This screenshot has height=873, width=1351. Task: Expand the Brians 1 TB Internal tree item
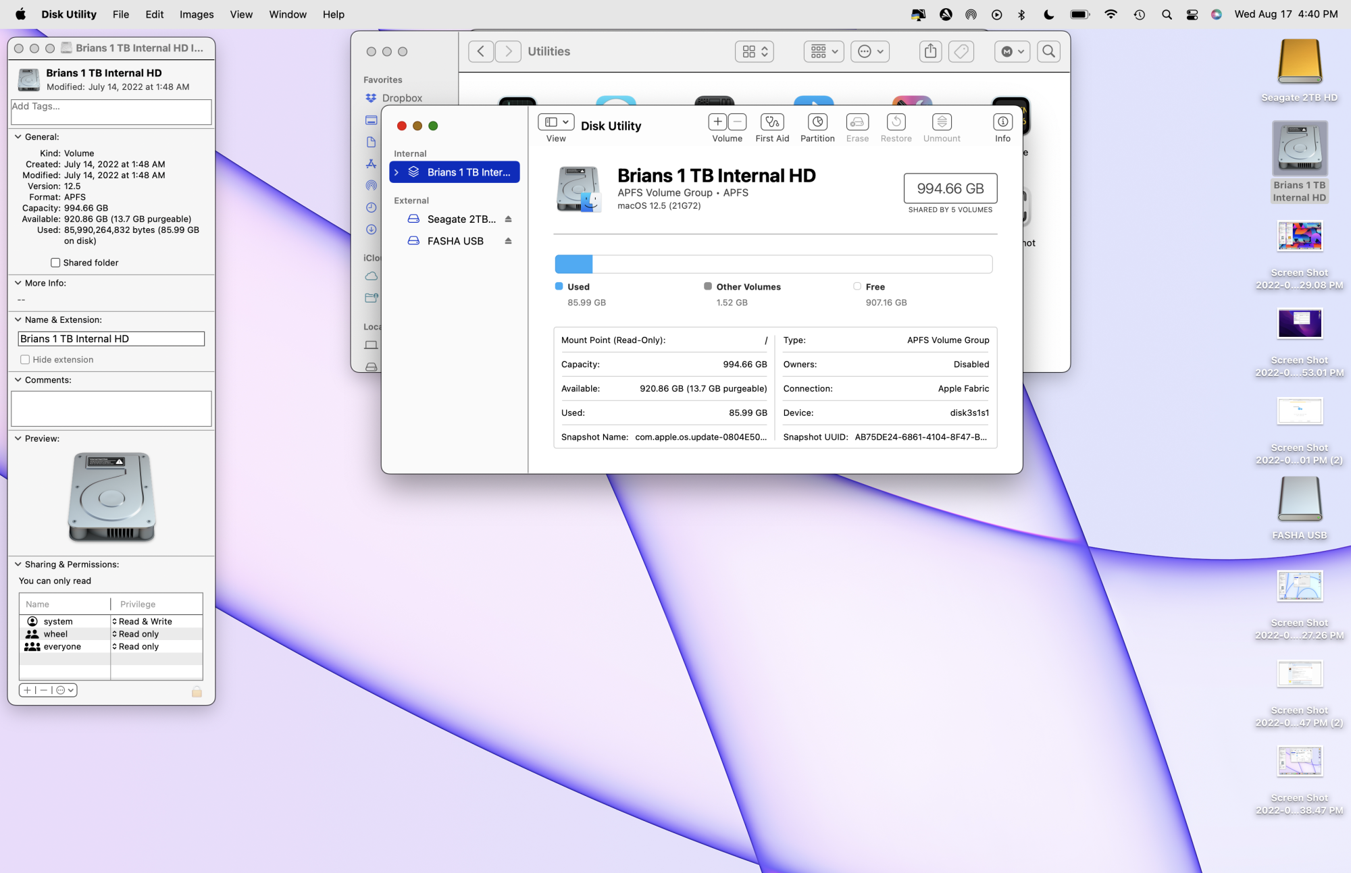397,173
